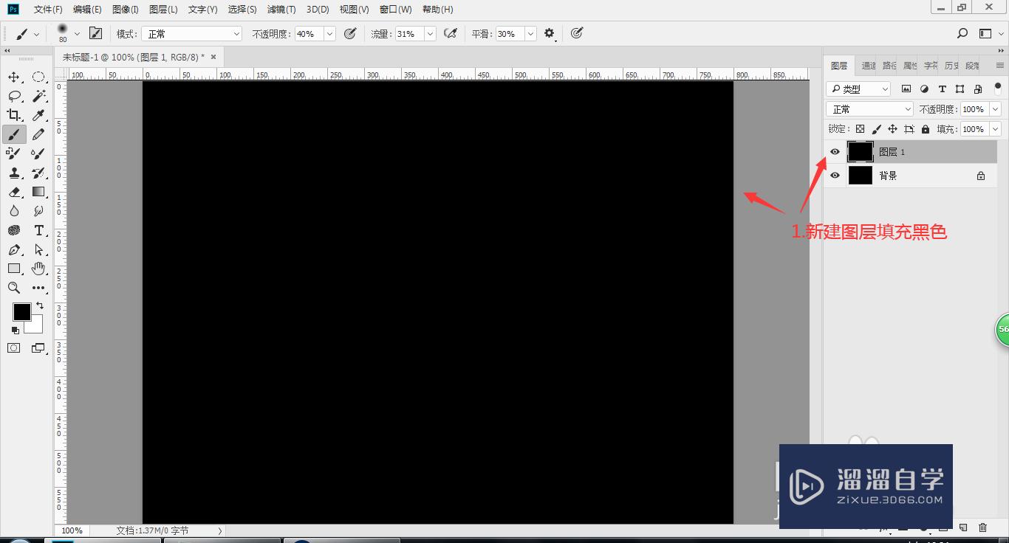Open the 滤镜(T) menu
Screen dimensions: 1009x543
(x=281, y=10)
